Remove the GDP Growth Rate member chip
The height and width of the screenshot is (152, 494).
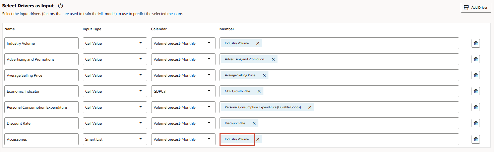[259, 91]
